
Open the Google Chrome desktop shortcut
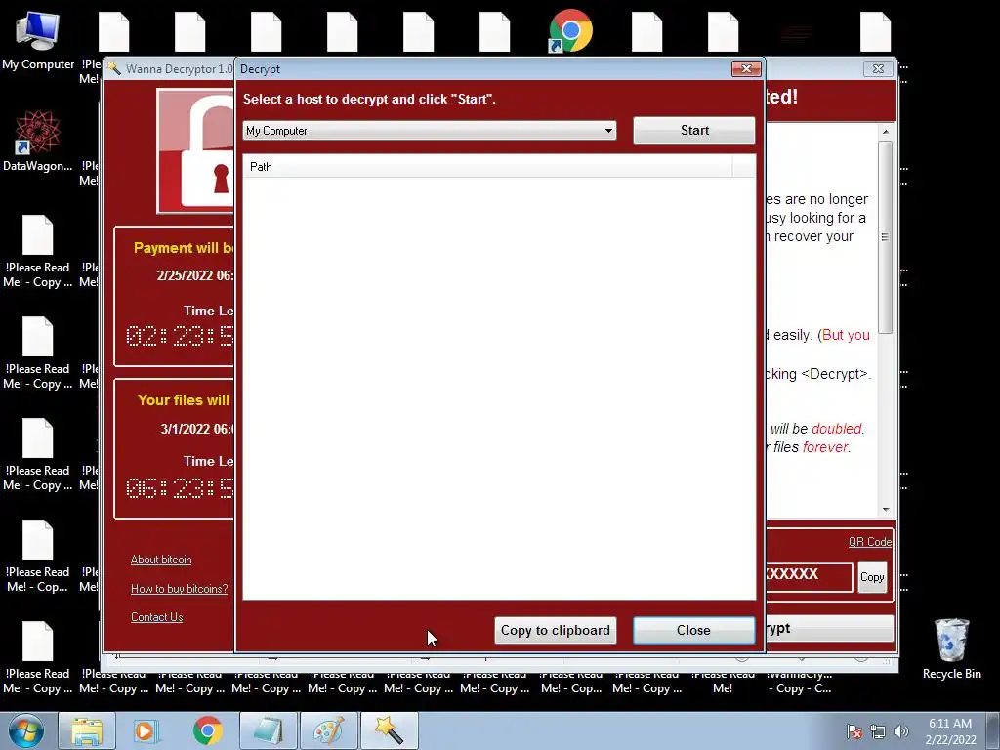[x=570, y=30]
